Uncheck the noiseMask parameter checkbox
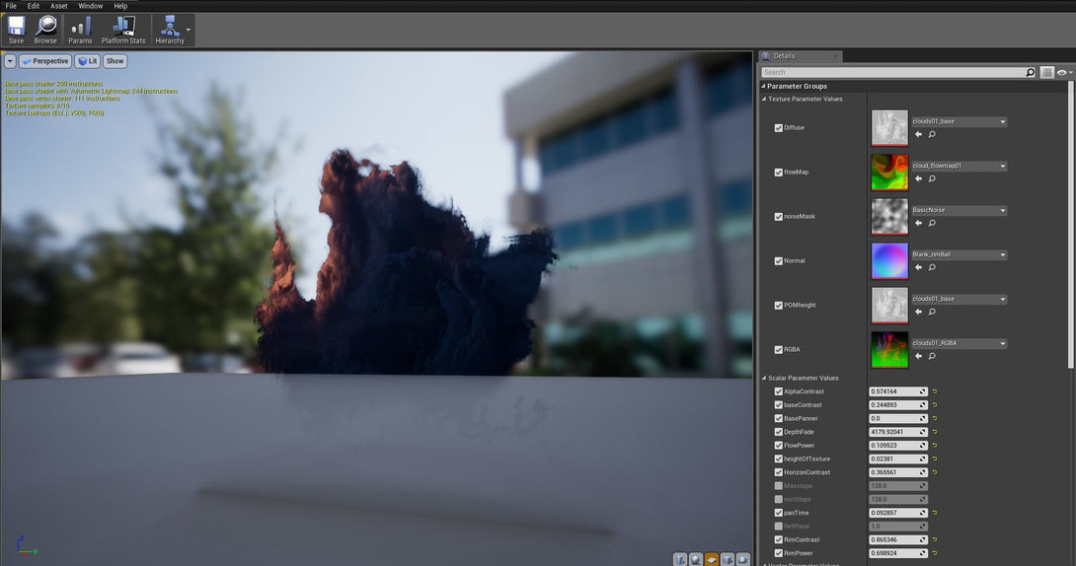 (x=778, y=217)
